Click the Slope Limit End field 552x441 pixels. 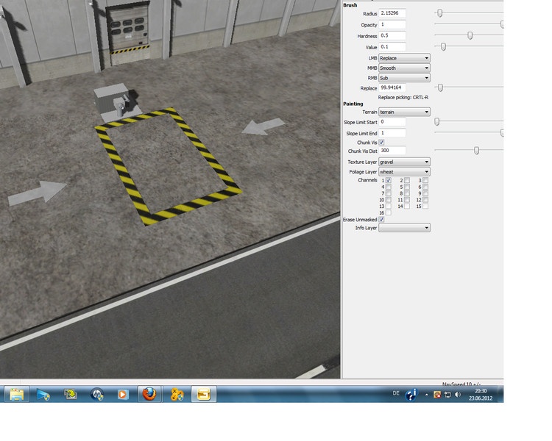point(392,133)
